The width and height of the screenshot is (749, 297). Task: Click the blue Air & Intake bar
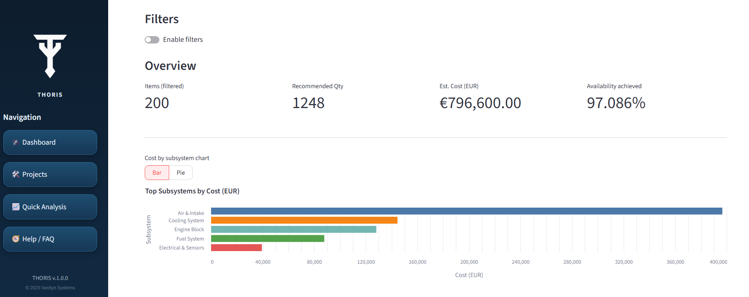[466, 211]
